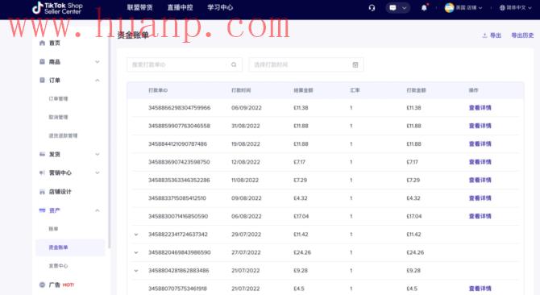Viewport: 540px width, 295px height.
Task: Expand the row dated 29/07/2022
Action: (136, 235)
